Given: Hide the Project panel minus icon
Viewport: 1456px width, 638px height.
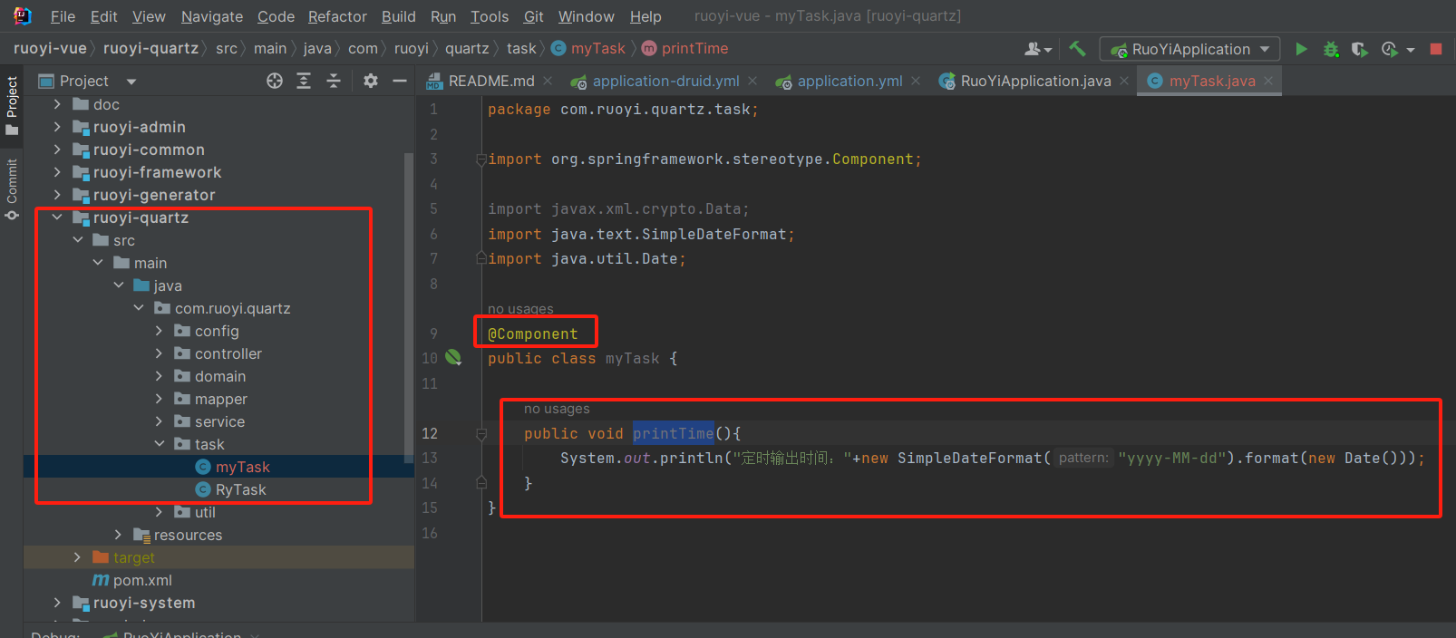Looking at the screenshot, I should [399, 81].
